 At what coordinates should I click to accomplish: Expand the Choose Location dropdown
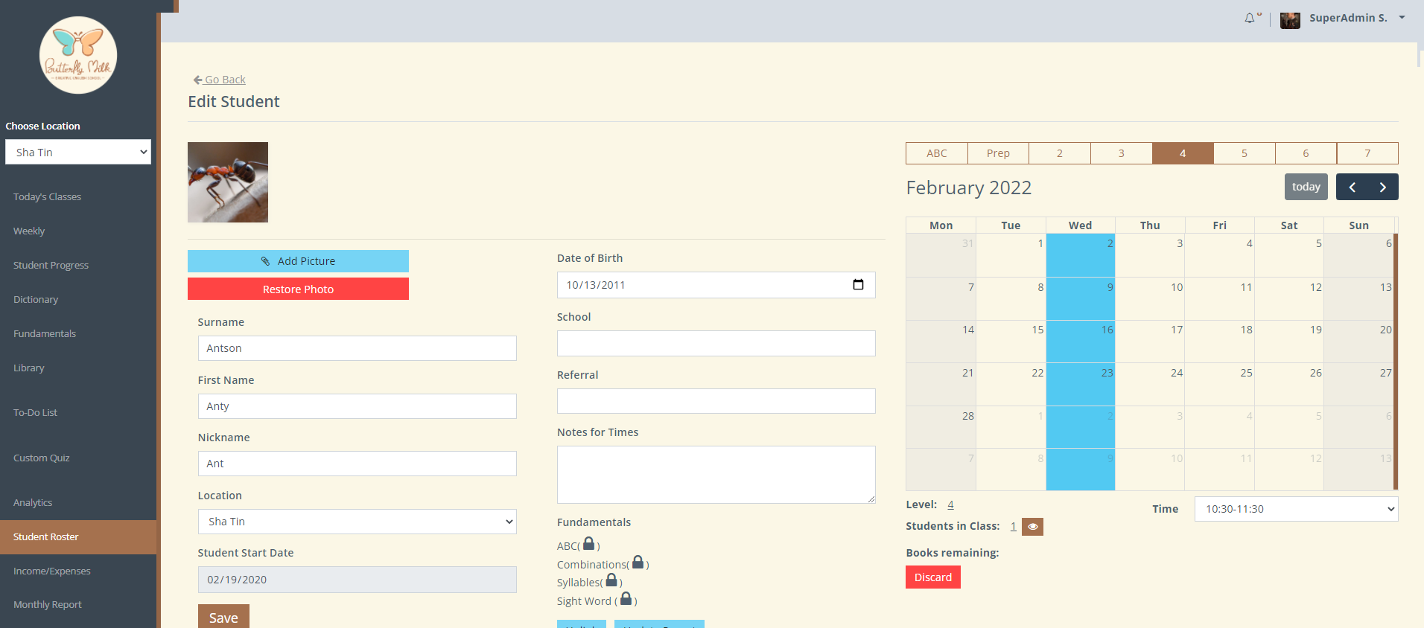[78, 153]
